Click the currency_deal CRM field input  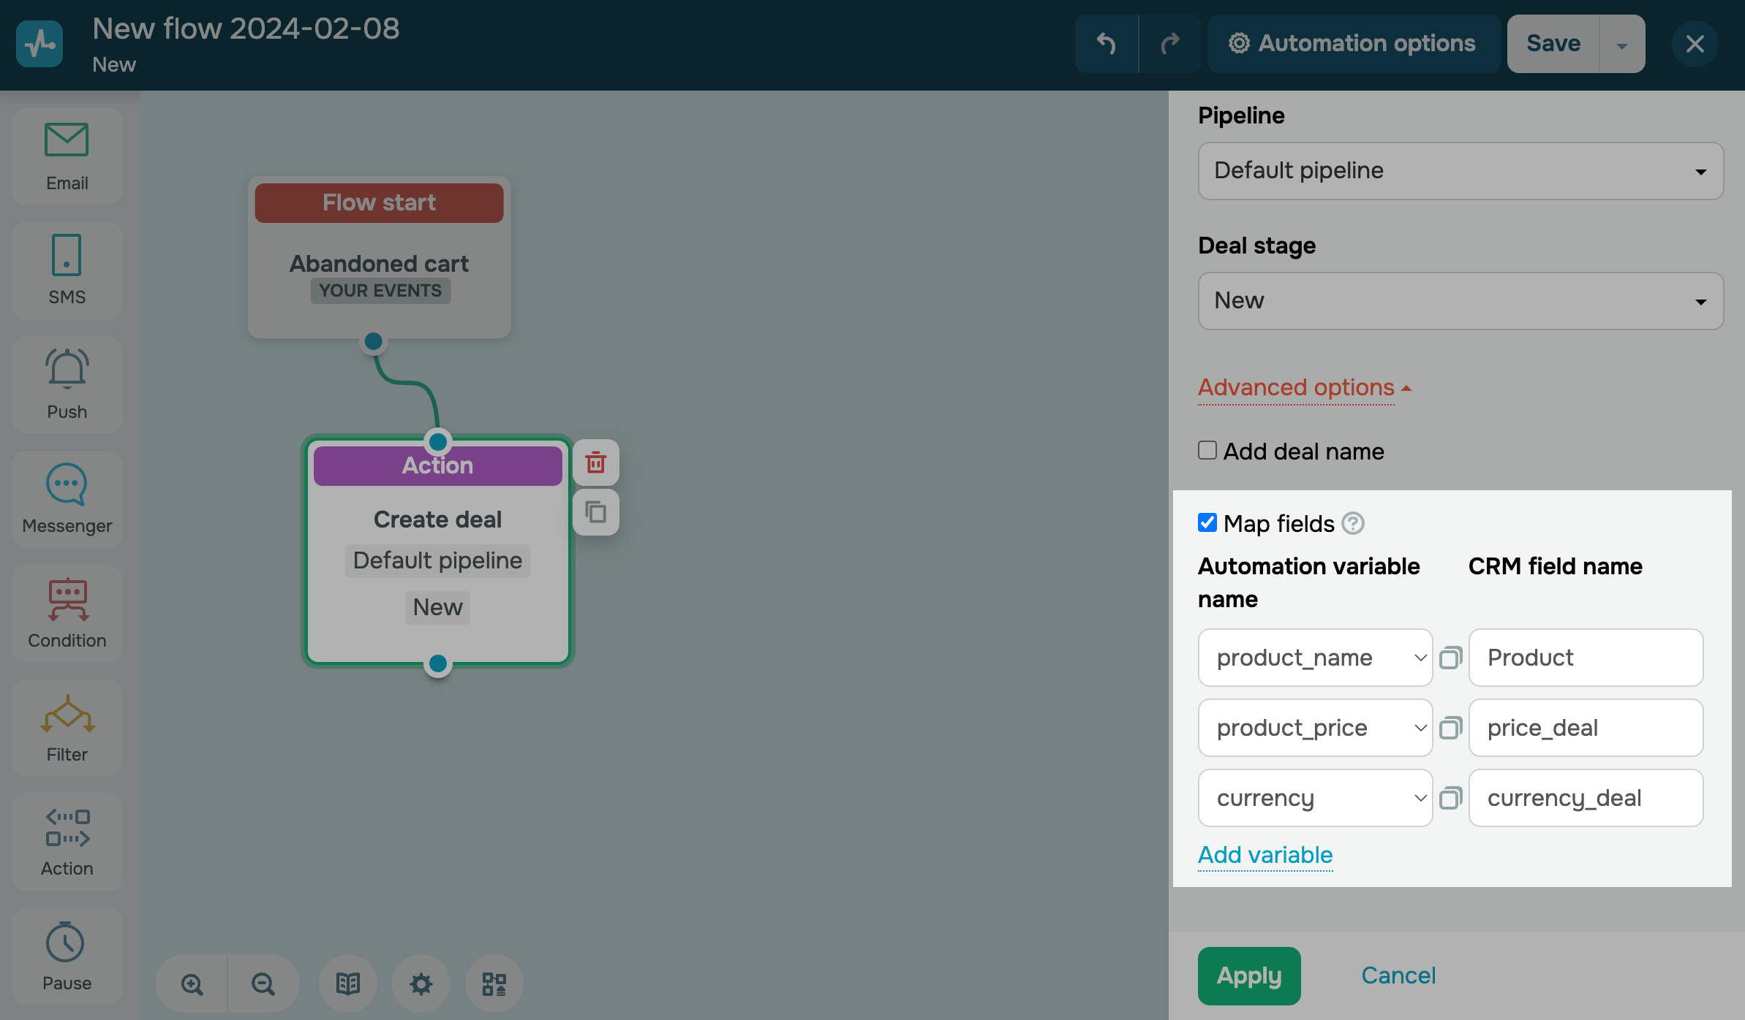tap(1586, 798)
